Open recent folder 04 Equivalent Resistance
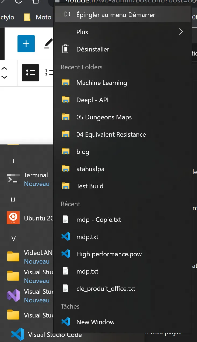Viewport: 197px width, 342px height. (123, 134)
